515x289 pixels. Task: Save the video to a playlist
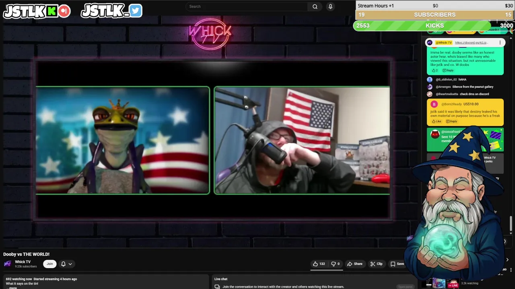397,264
